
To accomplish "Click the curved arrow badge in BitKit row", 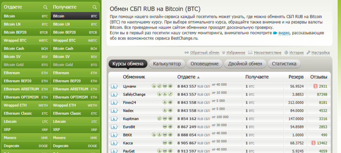I will point(154,135).
